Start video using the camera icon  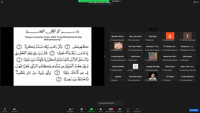(14, 109)
